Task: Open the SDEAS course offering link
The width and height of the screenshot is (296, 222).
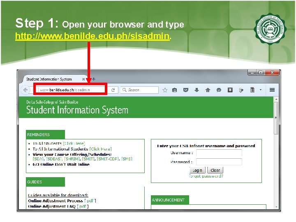Action: coord(54,159)
